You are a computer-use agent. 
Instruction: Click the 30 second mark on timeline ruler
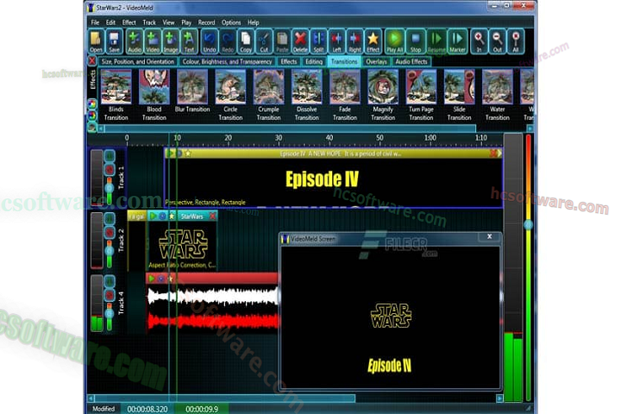coord(278,138)
